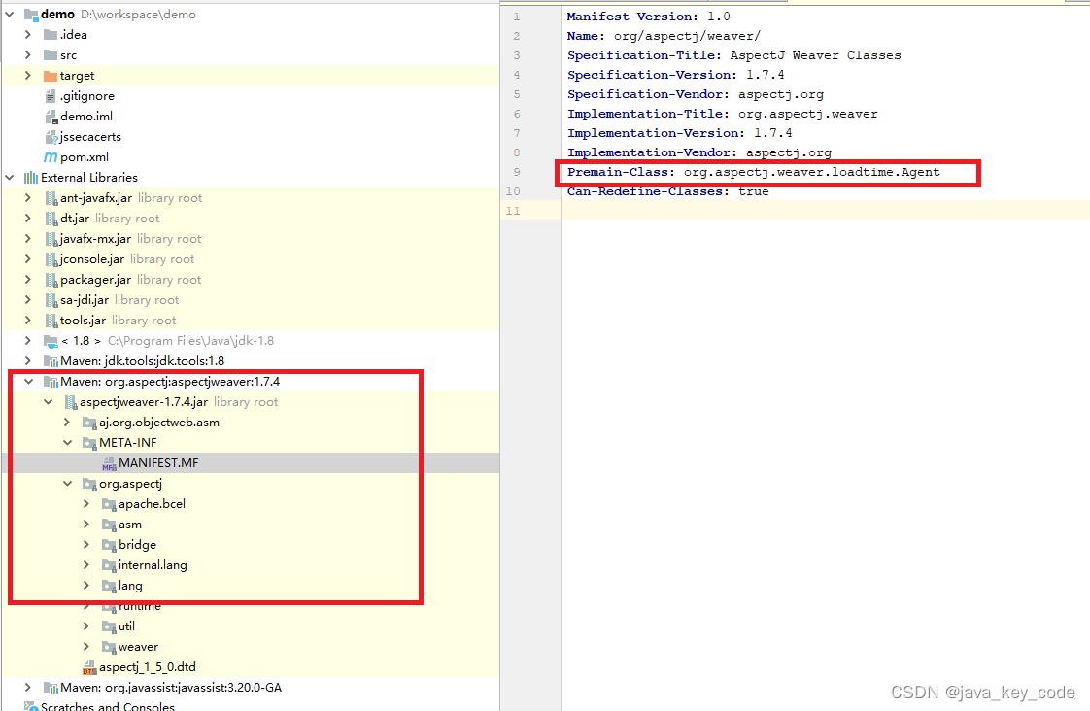Select the .gitignore file name
The image size is (1090, 711).
(86, 96)
